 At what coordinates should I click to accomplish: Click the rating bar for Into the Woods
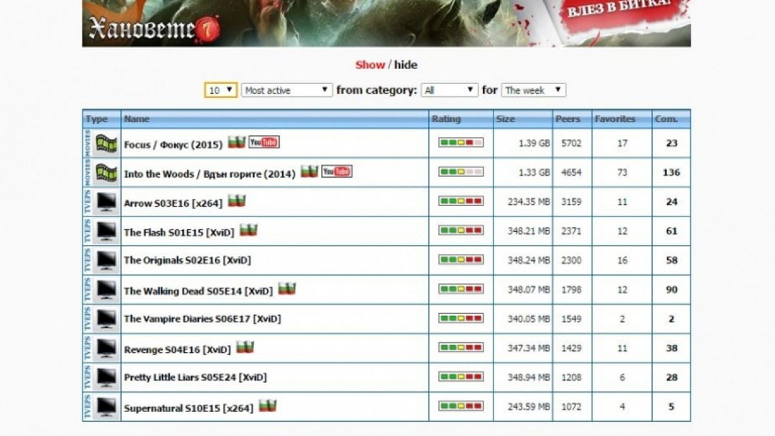(x=460, y=172)
